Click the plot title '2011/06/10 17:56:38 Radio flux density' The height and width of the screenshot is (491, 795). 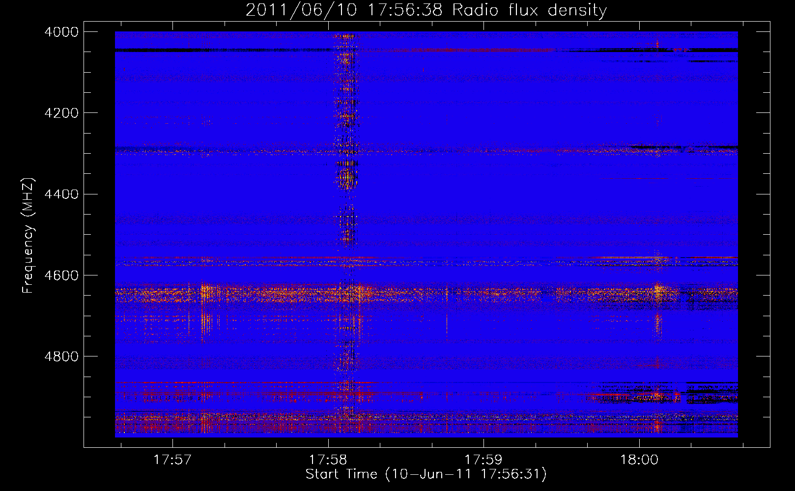coord(426,10)
